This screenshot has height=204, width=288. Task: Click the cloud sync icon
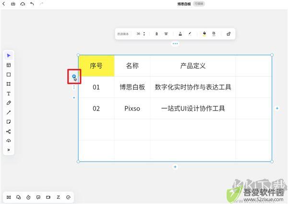[23, 4]
